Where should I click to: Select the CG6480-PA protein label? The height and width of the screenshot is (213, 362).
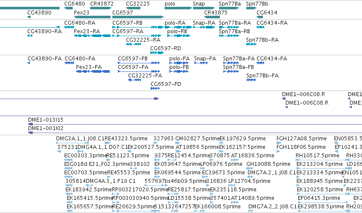coord(80,58)
